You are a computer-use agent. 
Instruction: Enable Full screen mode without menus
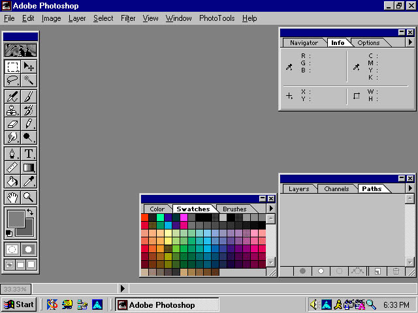click(31, 265)
